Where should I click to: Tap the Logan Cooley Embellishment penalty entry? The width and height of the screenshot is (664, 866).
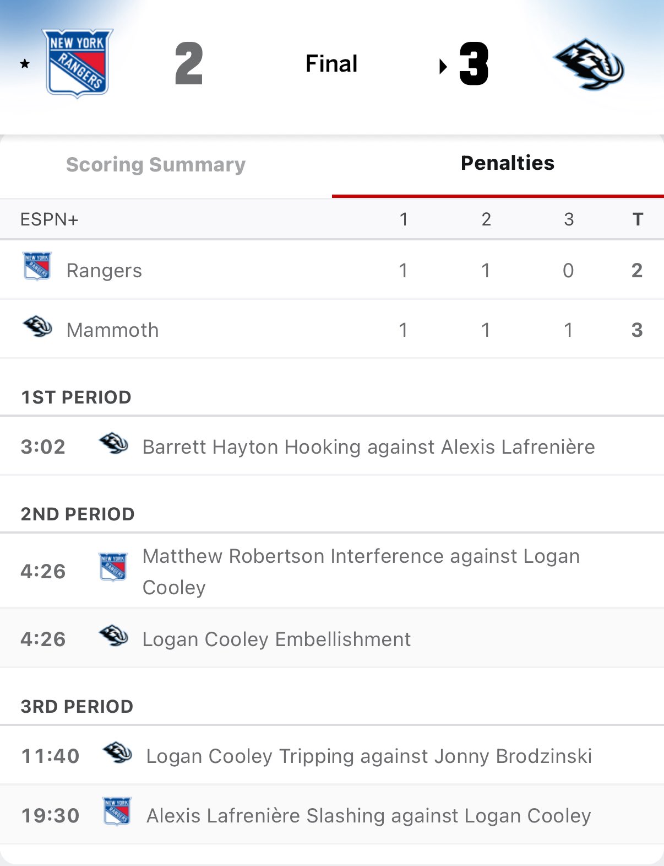[x=276, y=639]
